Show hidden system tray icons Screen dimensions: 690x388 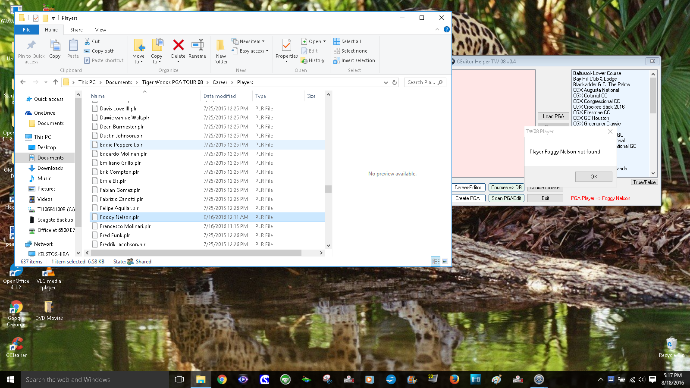click(600, 379)
